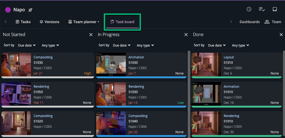The width and height of the screenshot is (285, 138).
Task: Open Rendering S1050 task thumbnail
Action: (16, 94)
